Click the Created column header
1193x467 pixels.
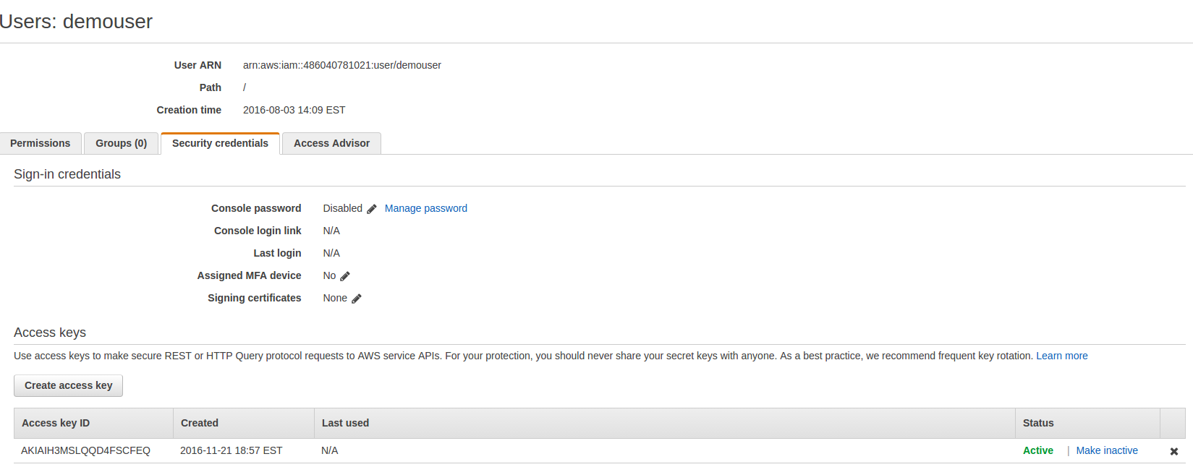click(200, 423)
